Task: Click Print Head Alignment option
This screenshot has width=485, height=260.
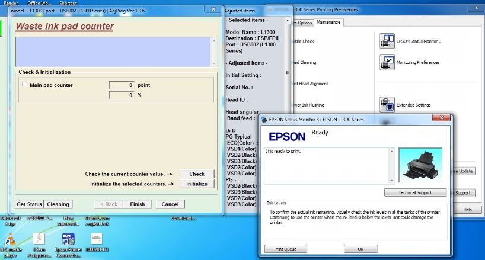Action: point(310,84)
